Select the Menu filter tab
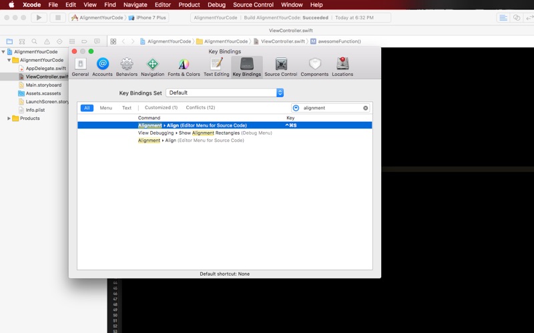534x333 pixels. coord(106,108)
